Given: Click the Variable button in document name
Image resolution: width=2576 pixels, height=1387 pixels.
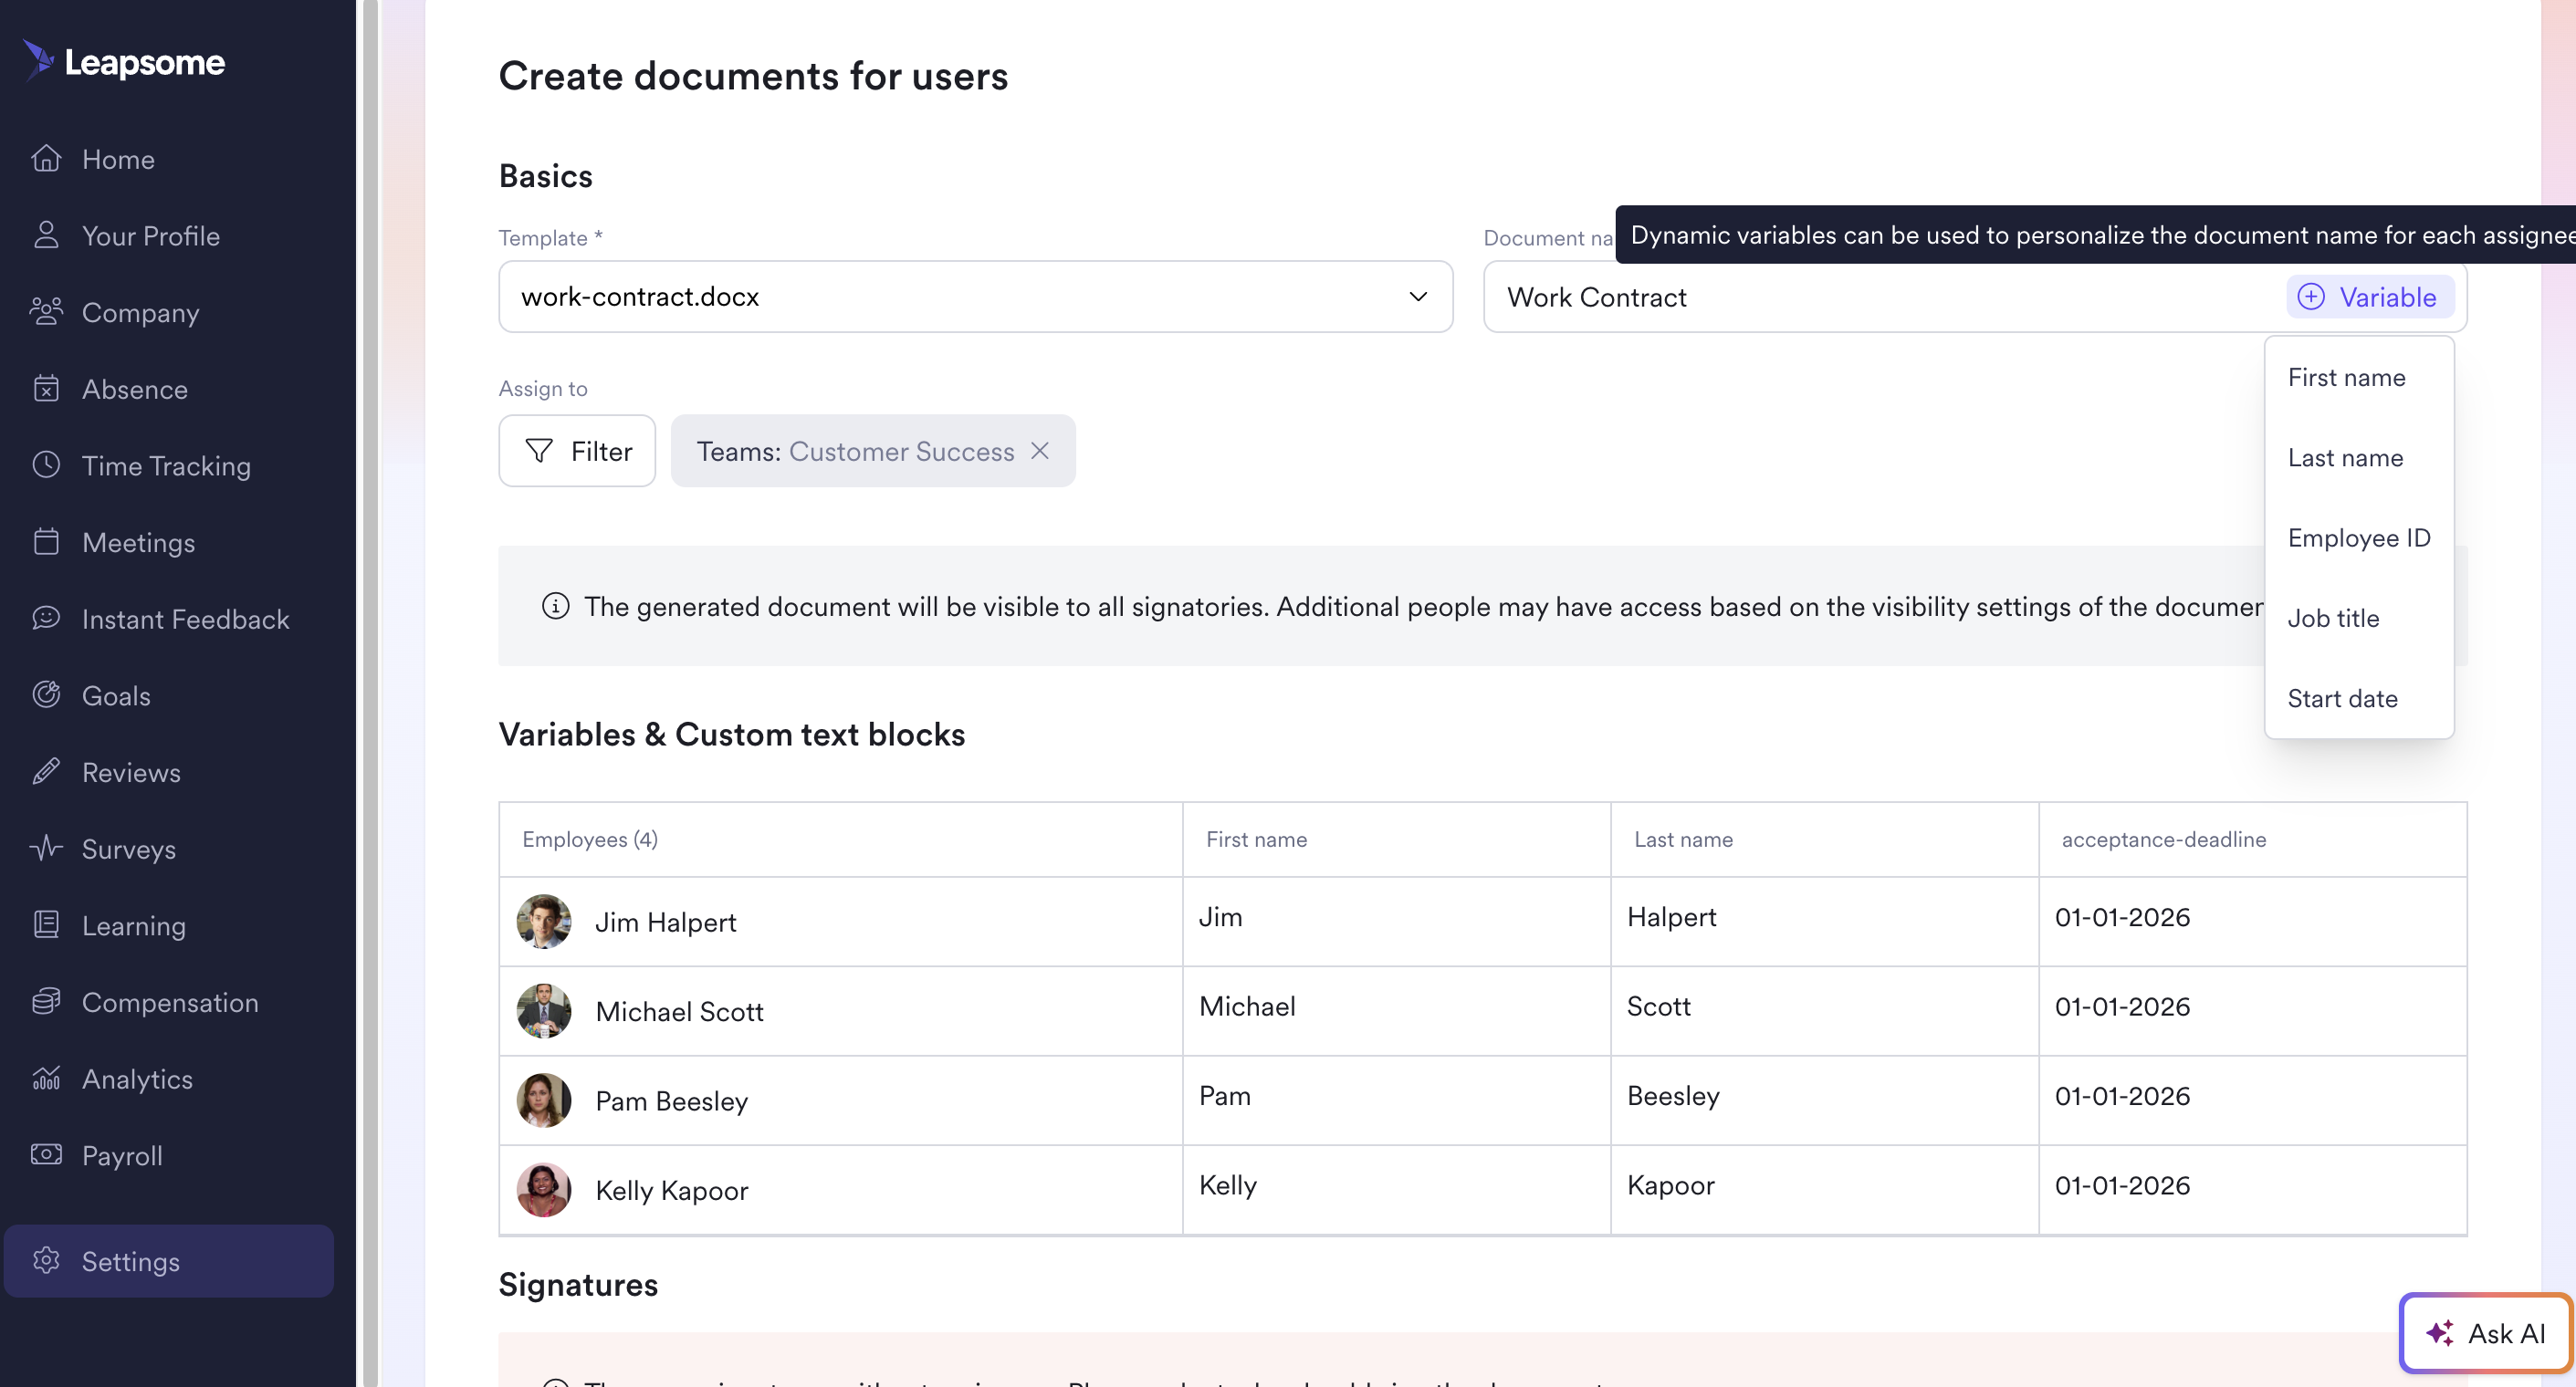Looking at the screenshot, I should [2368, 297].
